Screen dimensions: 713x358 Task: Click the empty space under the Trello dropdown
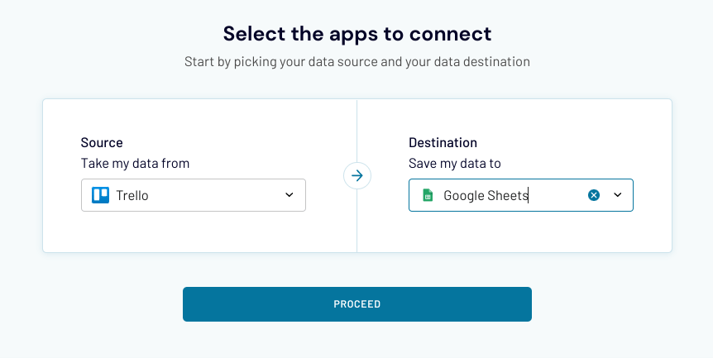(x=194, y=231)
